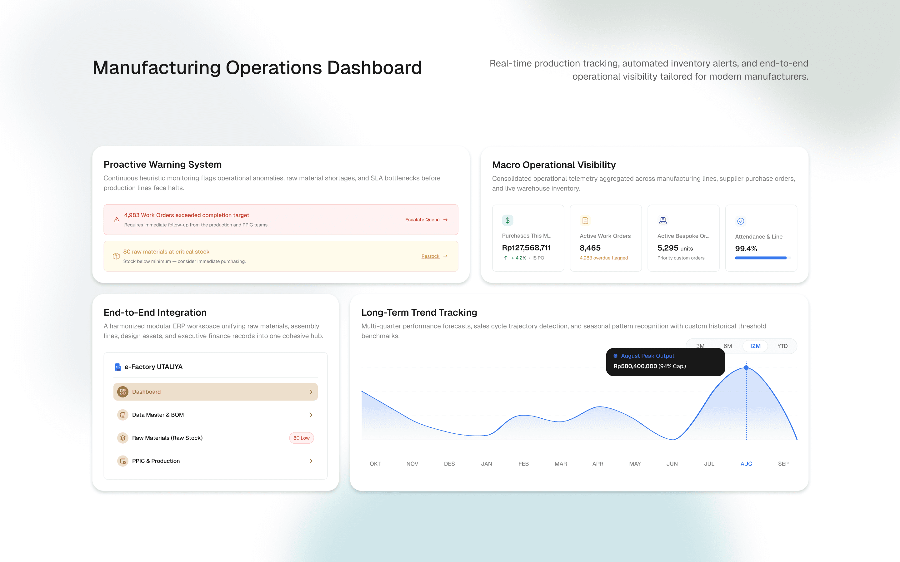Click the PPIC & Production icon
This screenshot has height=562, width=900.
pyautogui.click(x=123, y=461)
